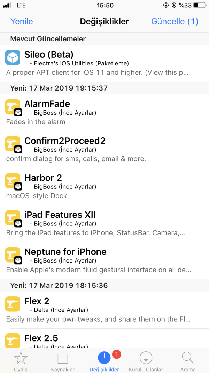209x373 pixels.
Task: Tap the red update badge on Değişiklikler
Action: (x=117, y=354)
